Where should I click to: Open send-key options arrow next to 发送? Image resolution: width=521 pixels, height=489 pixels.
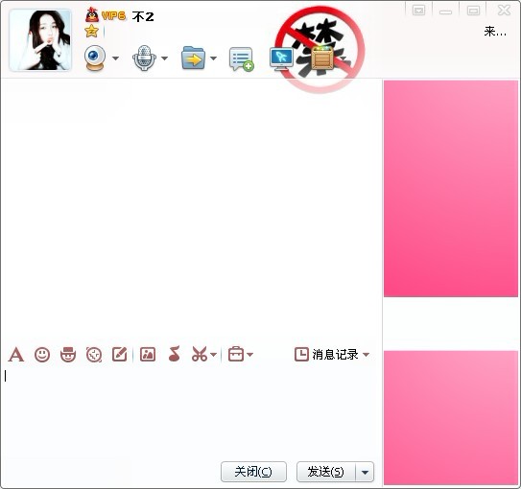pos(365,472)
